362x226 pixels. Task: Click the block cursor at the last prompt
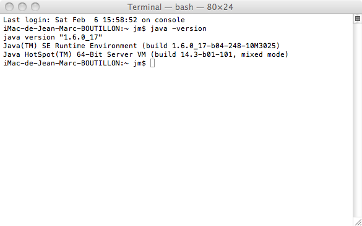[x=152, y=63]
